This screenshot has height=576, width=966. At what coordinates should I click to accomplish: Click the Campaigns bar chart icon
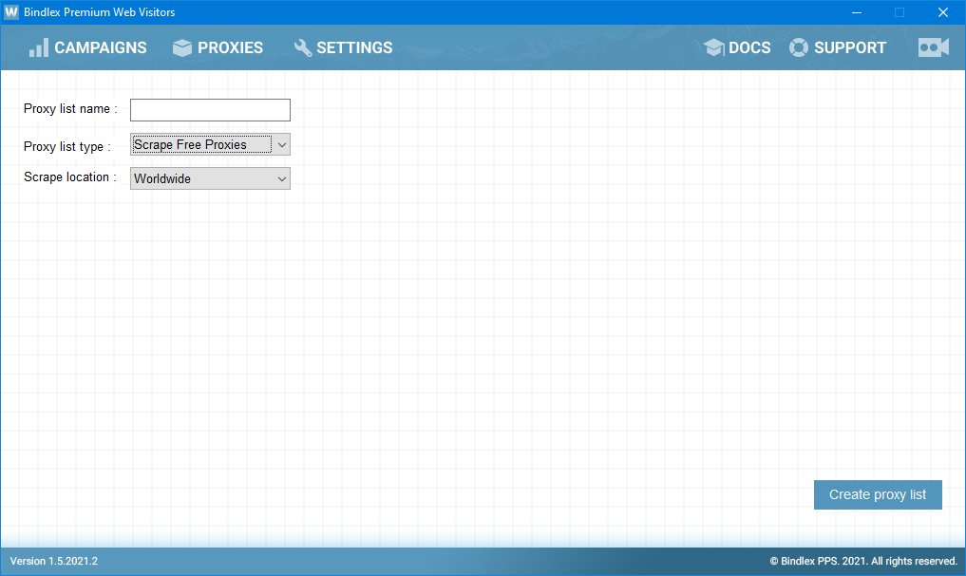click(x=38, y=47)
